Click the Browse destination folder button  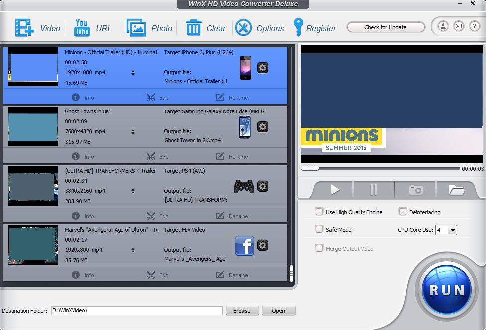[242, 311]
